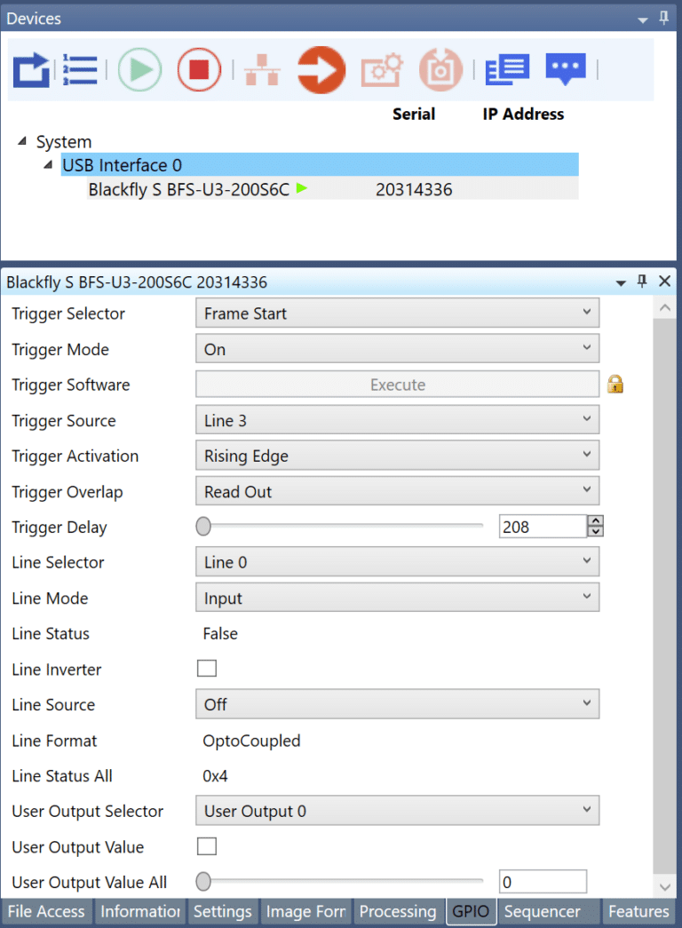Click the Line Status All value 0x4

(x=216, y=775)
